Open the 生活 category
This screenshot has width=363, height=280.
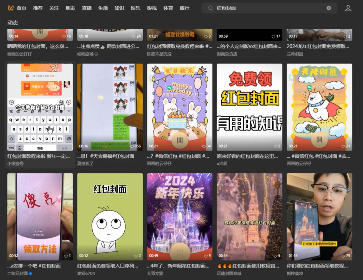tap(103, 8)
